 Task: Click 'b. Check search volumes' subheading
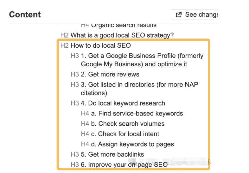pyautogui.click(x=128, y=124)
